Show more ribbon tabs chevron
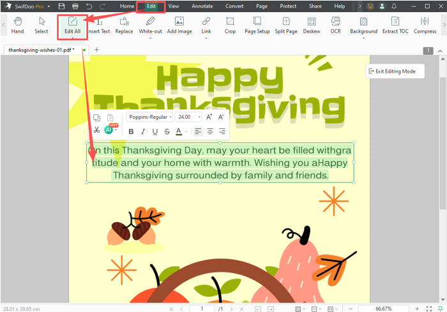The image size is (447, 312). 360,6
